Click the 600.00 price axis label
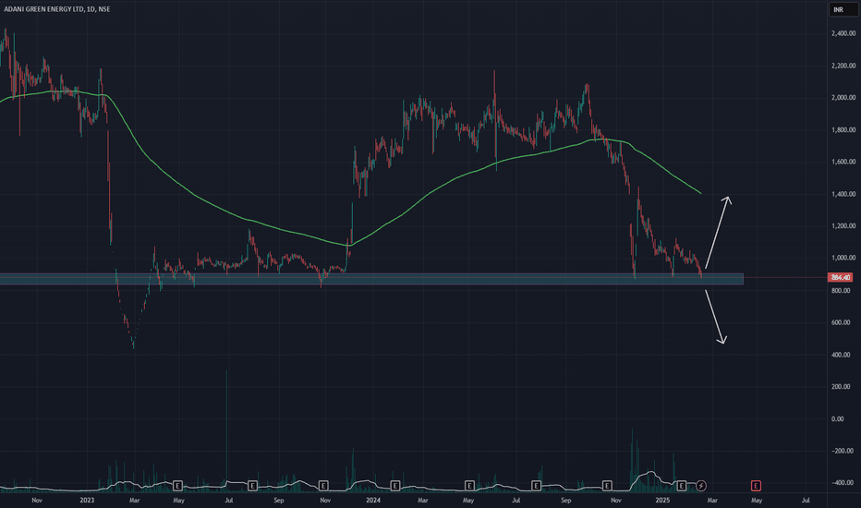The width and height of the screenshot is (861, 508). (841, 323)
